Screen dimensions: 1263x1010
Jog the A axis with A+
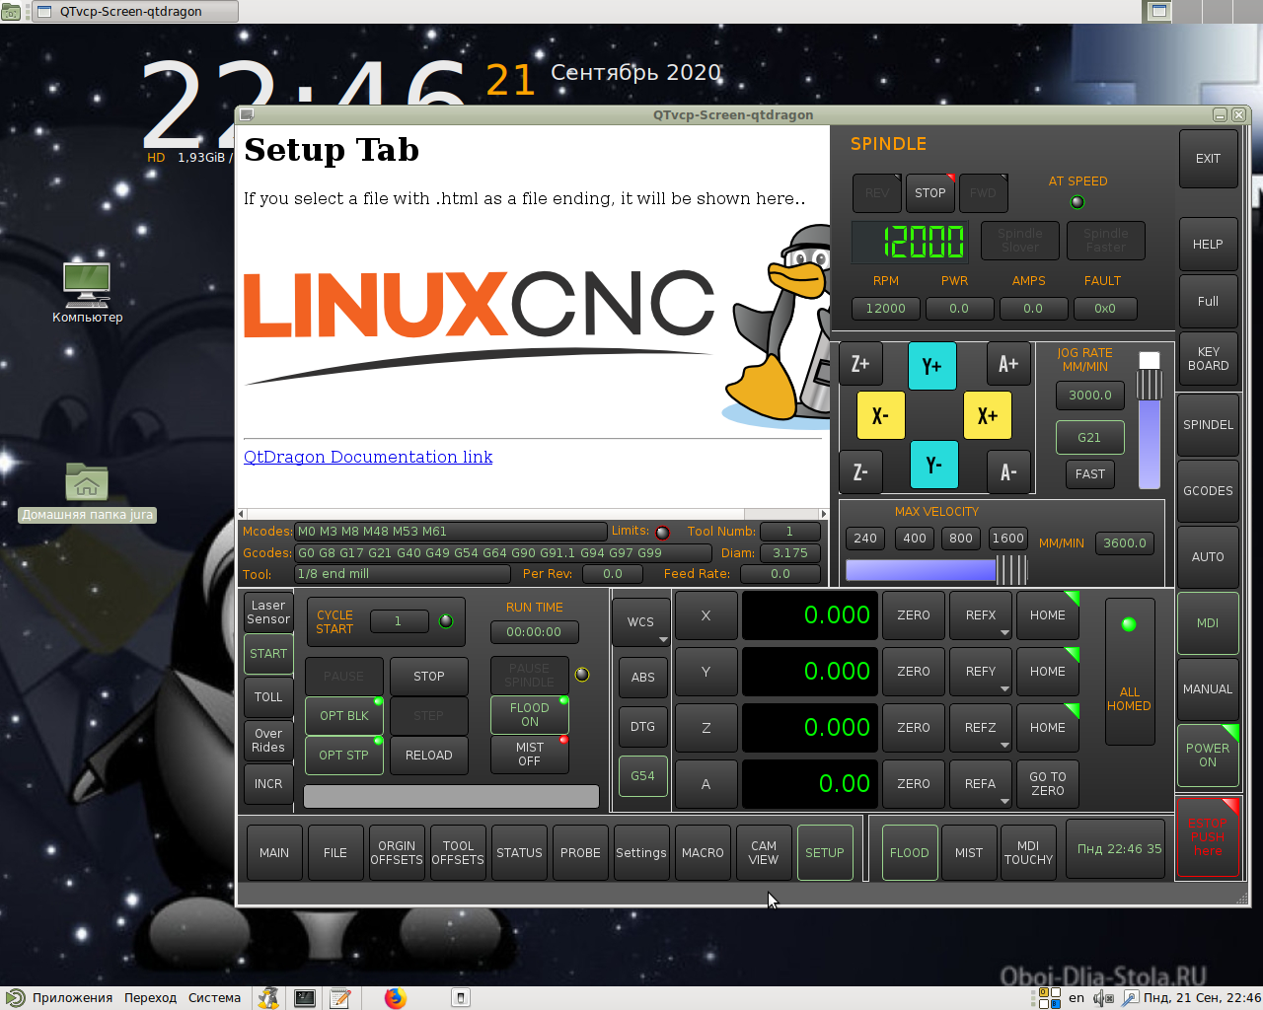pyautogui.click(x=1008, y=364)
